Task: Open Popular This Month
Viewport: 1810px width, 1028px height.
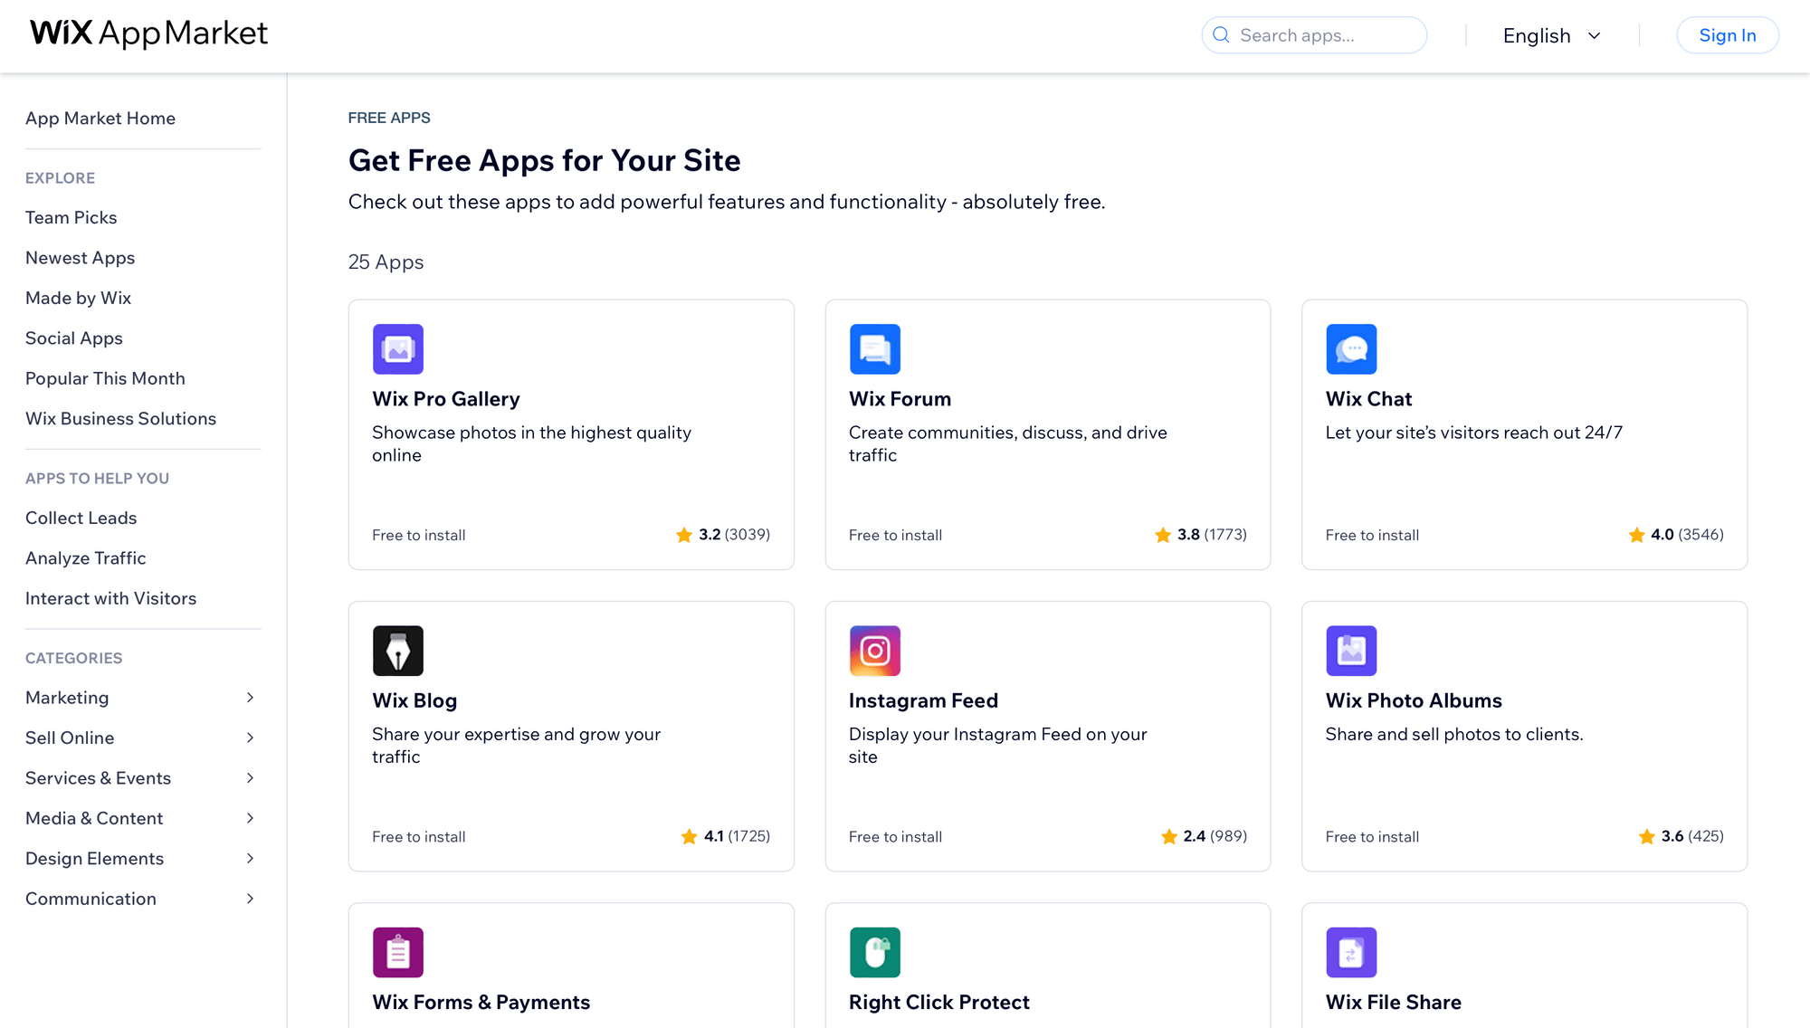Action: (x=105, y=379)
